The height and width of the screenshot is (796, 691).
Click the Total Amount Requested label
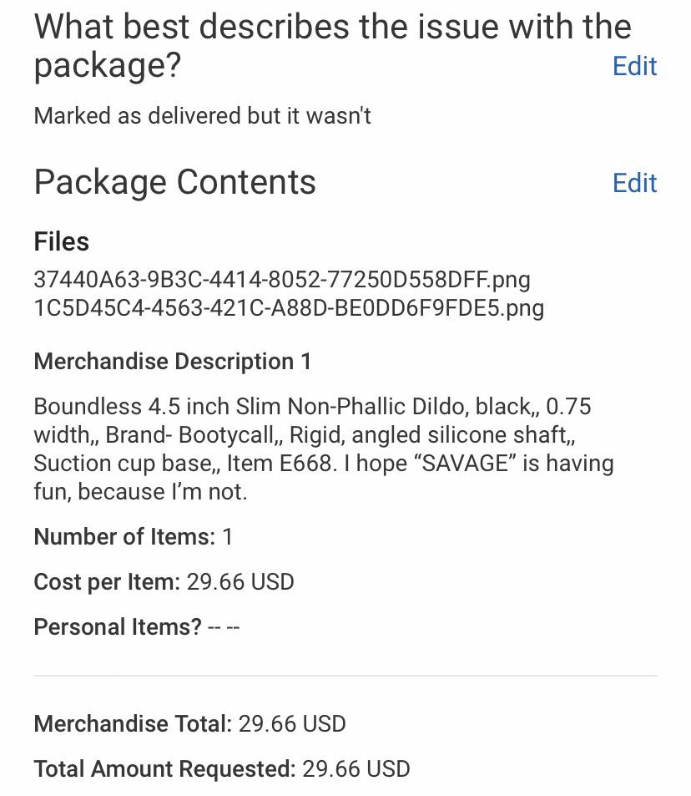tap(164, 769)
